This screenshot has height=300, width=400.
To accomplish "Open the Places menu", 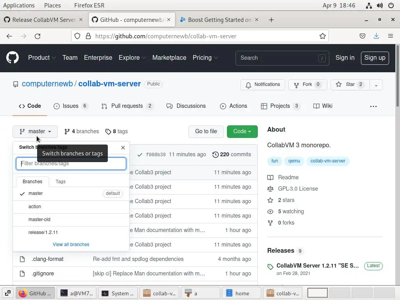I will (x=53, y=5).
